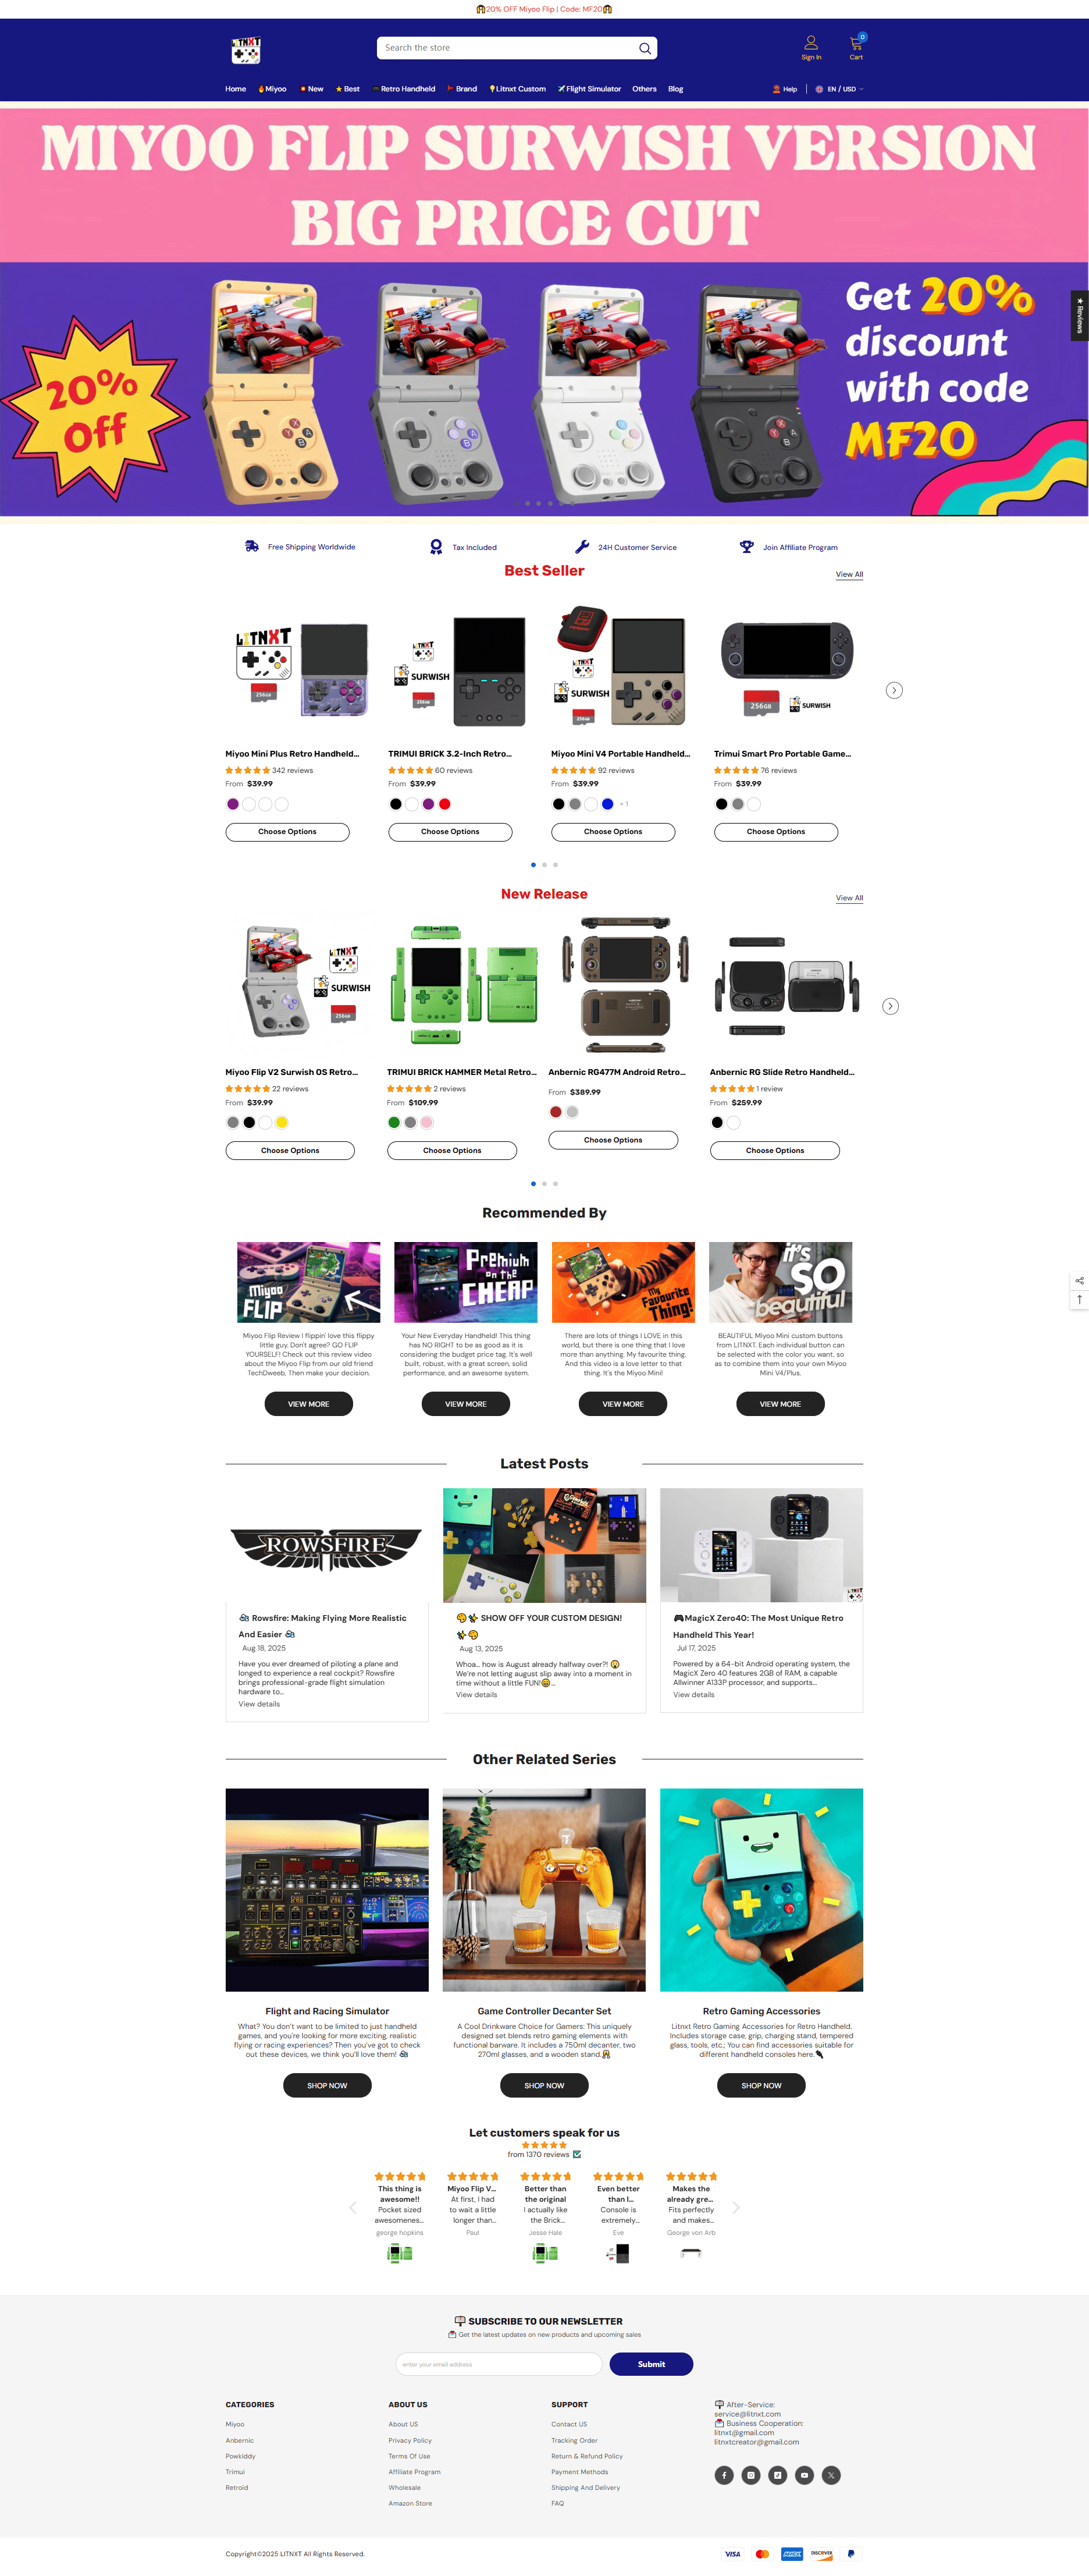Select purple color for Miyoo Mini Plus
The height and width of the screenshot is (2576, 1089).
tap(233, 804)
